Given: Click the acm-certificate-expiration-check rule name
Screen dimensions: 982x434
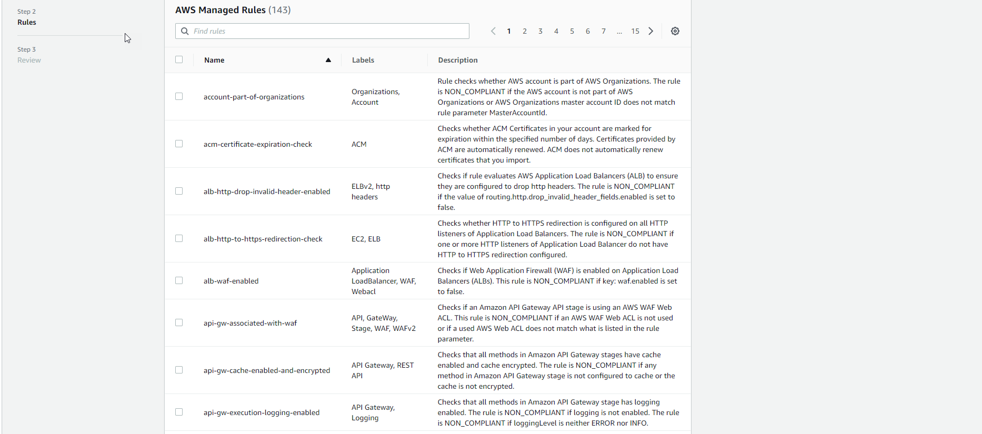Looking at the screenshot, I should tap(258, 144).
